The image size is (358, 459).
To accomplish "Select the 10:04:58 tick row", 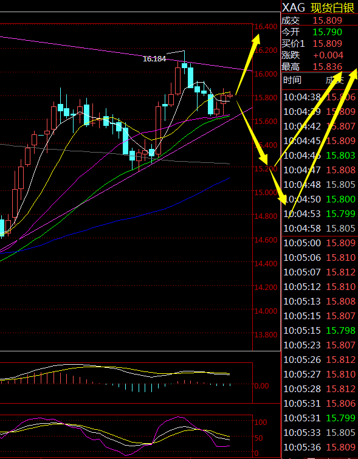I will coord(319,229).
